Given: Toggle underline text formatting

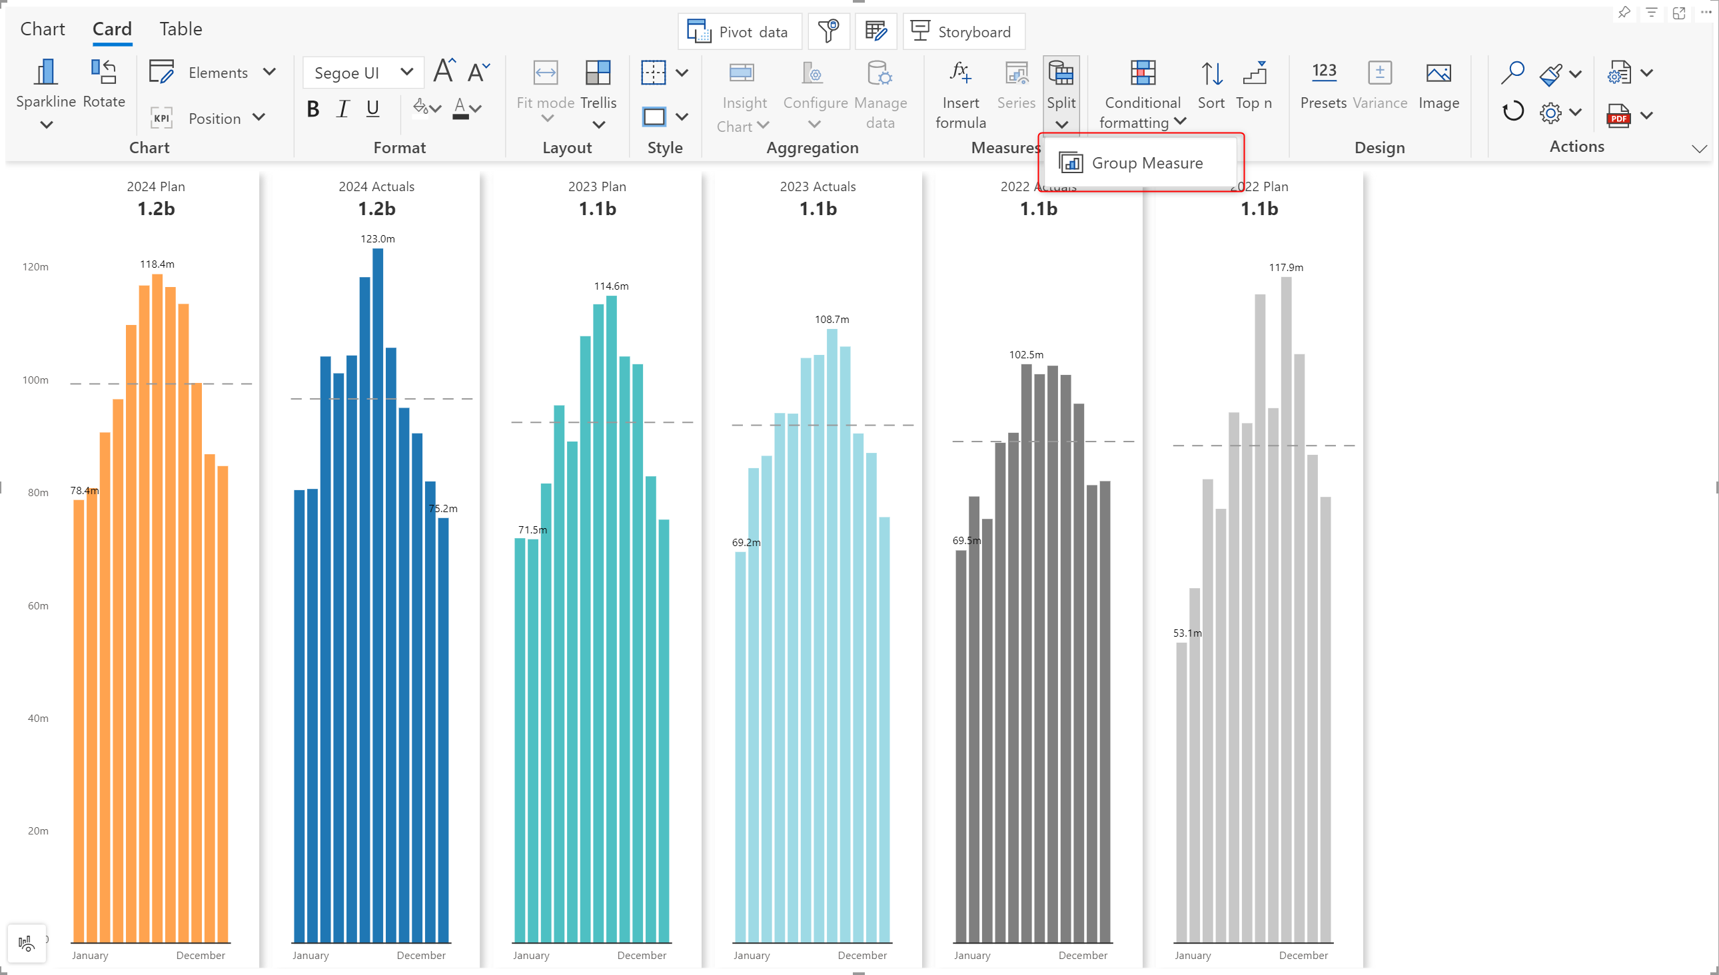Looking at the screenshot, I should 372,109.
